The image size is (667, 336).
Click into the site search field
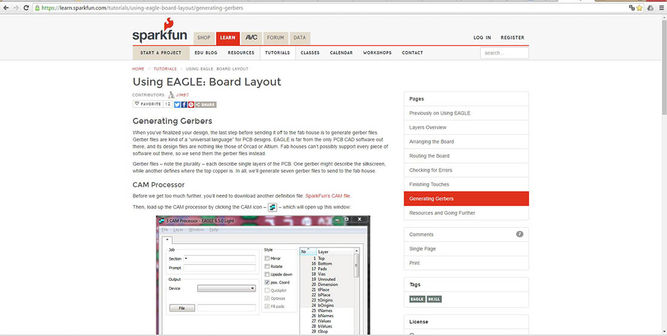click(x=504, y=53)
